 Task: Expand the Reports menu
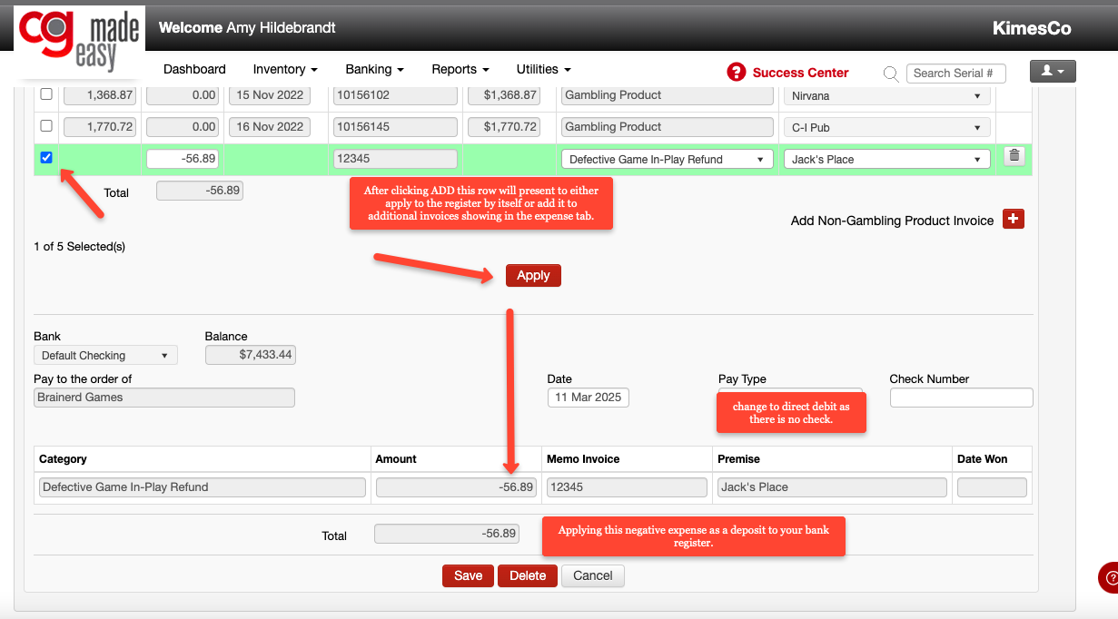(460, 69)
